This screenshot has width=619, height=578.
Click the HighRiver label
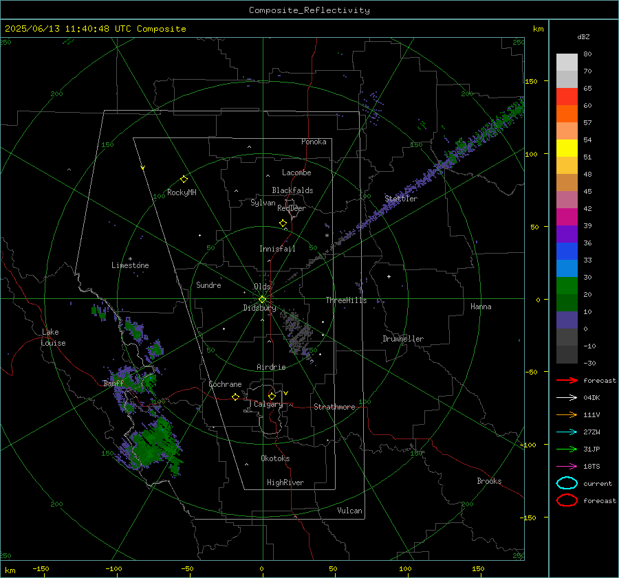click(x=285, y=483)
